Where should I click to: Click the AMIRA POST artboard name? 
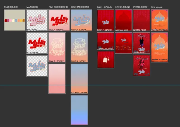139,52
